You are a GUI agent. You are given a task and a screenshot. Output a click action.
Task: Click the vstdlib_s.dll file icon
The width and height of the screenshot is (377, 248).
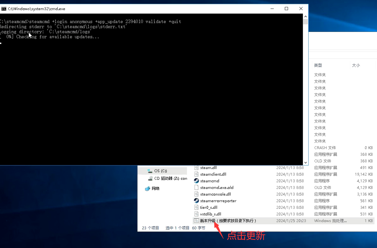(196, 214)
